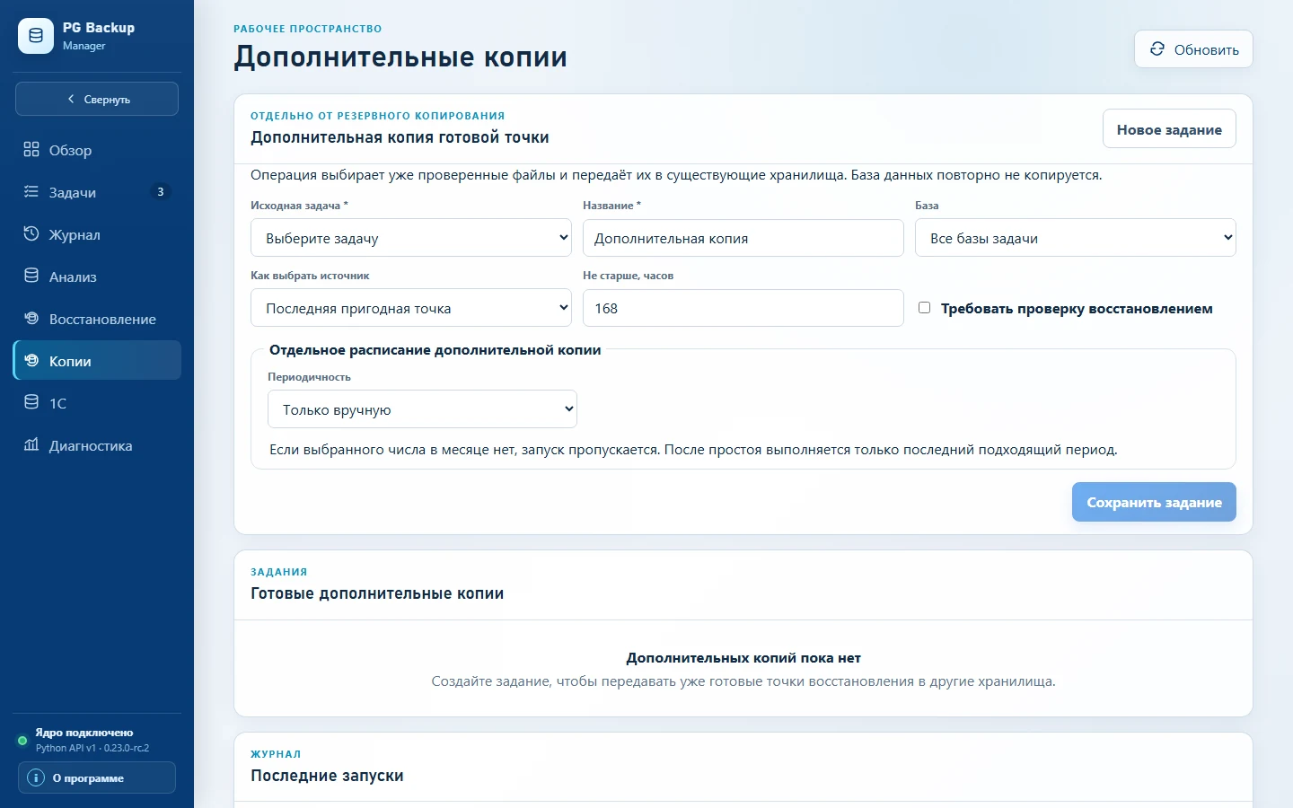Navigate to Журнал page

tap(97, 234)
